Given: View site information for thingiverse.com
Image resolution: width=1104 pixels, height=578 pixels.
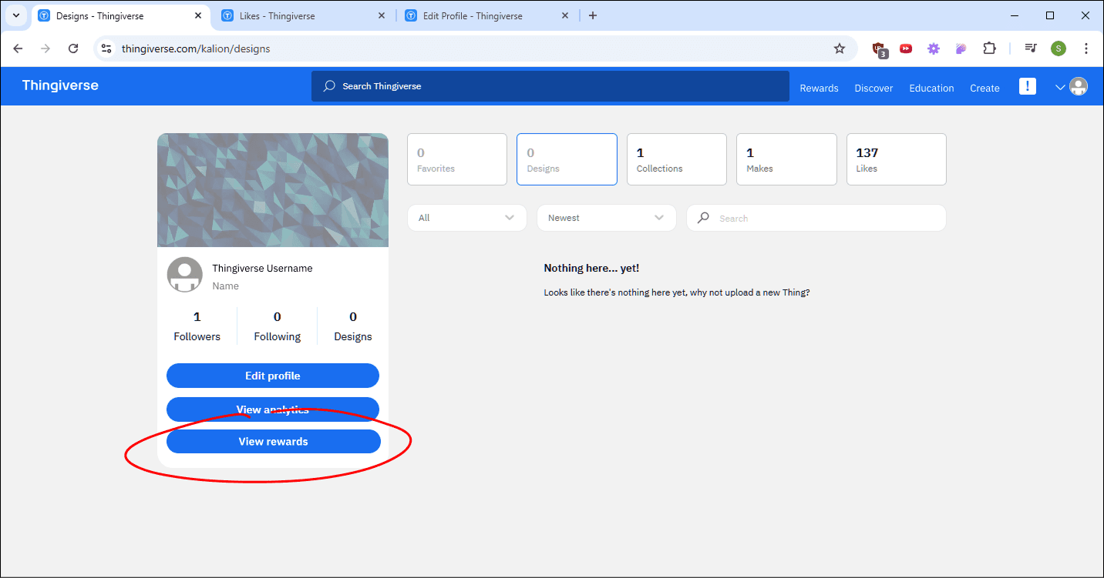Looking at the screenshot, I should (x=106, y=48).
